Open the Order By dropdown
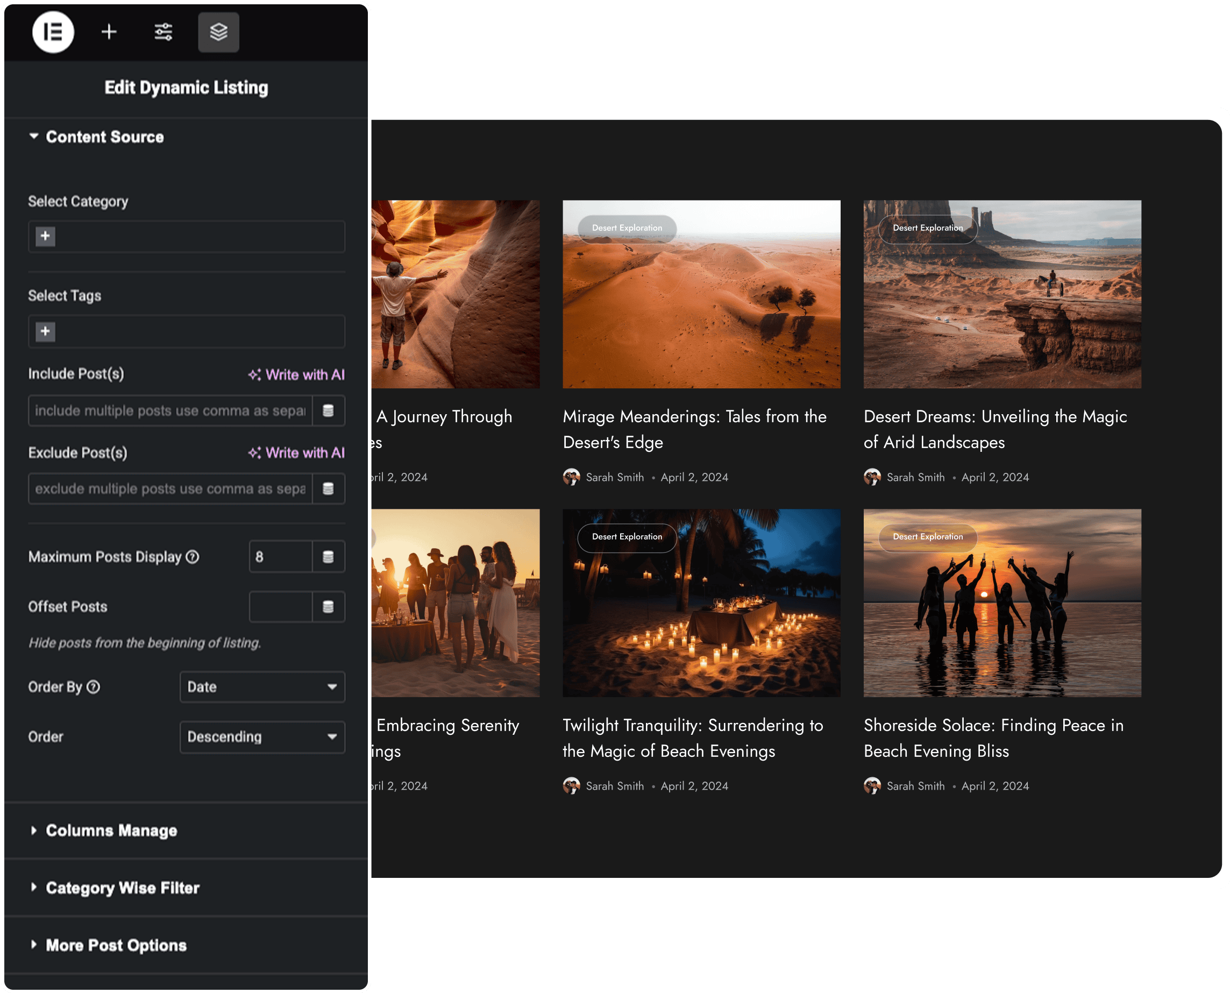 (262, 686)
